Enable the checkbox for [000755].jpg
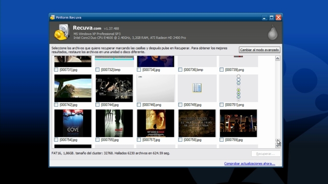Viewport: 328px width, 184px height. pyautogui.click(x=97, y=140)
